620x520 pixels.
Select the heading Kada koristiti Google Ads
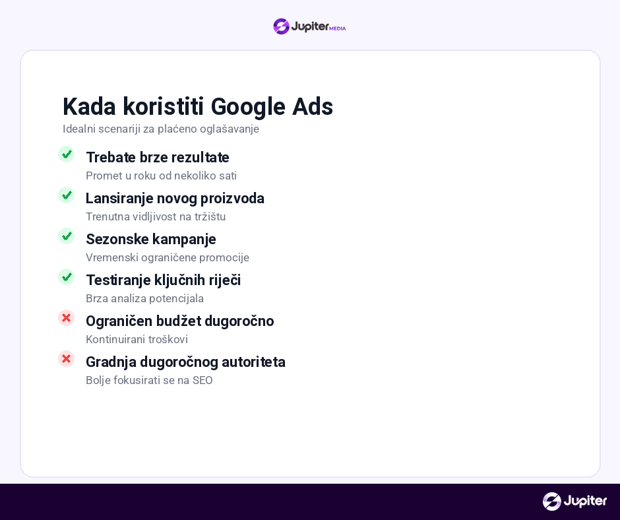tap(198, 106)
